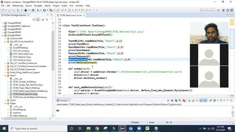Click the Terminate icon in Console

(168, 100)
